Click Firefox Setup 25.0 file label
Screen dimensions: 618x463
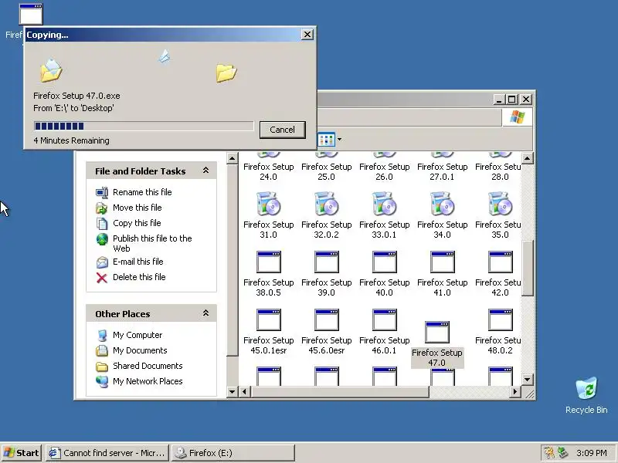pos(326,171)
